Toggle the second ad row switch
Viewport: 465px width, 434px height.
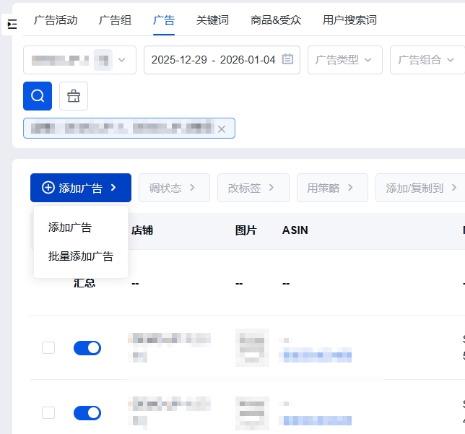(x=87, y=413)
